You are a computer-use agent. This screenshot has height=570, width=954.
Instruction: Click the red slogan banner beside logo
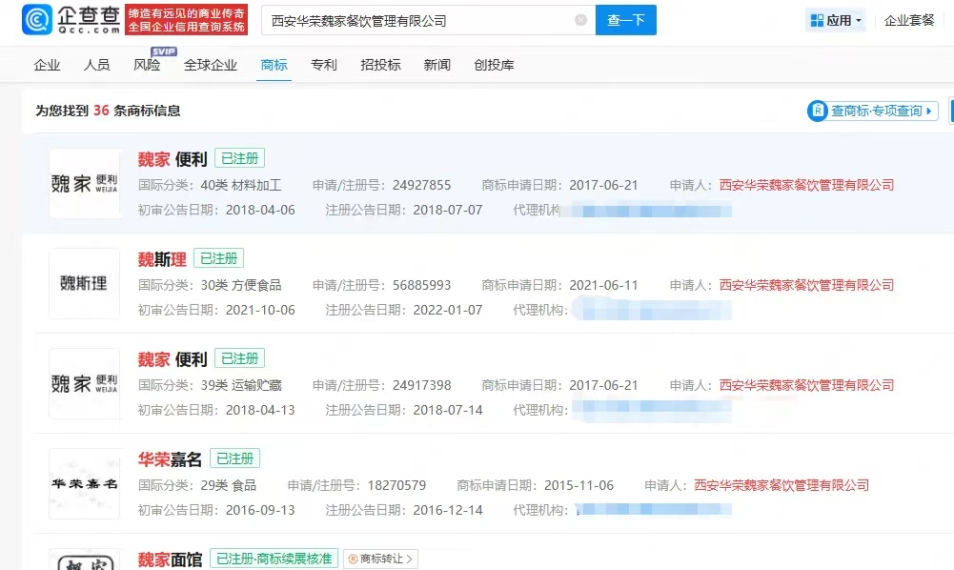[186, 20]
